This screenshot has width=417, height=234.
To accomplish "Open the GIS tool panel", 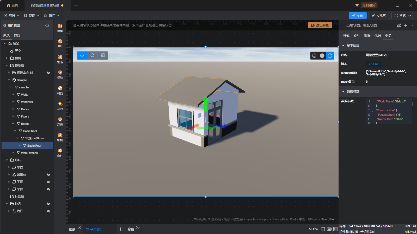I will pyautogui.click(x=60, y=43).
